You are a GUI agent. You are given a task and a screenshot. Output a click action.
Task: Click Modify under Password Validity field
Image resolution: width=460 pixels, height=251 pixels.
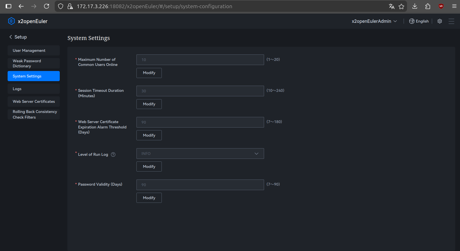click(x=149, y=198)
